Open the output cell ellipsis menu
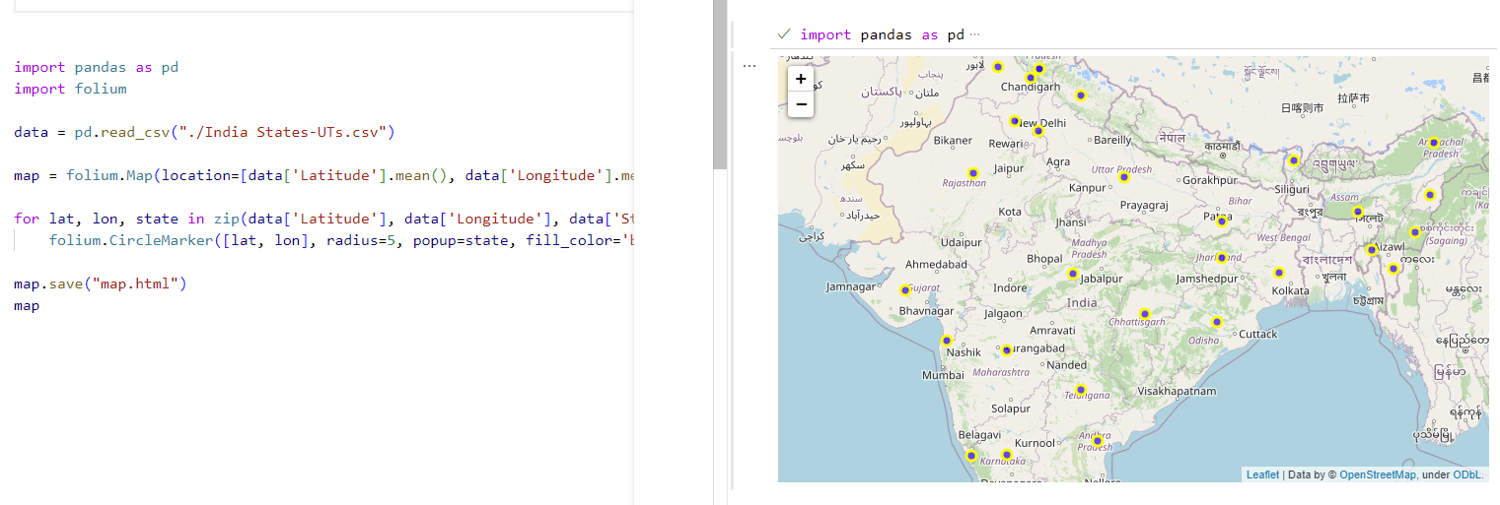This screenshot has height=505, width=1500. (750, 66)
